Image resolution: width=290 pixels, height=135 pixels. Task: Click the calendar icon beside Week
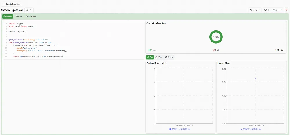(157, 57)
